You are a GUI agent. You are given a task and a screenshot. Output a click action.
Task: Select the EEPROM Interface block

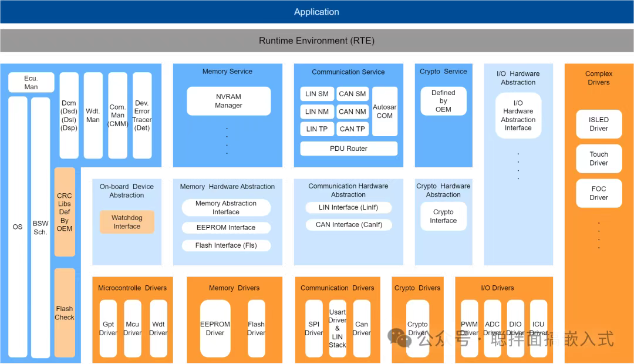(226, 228)
